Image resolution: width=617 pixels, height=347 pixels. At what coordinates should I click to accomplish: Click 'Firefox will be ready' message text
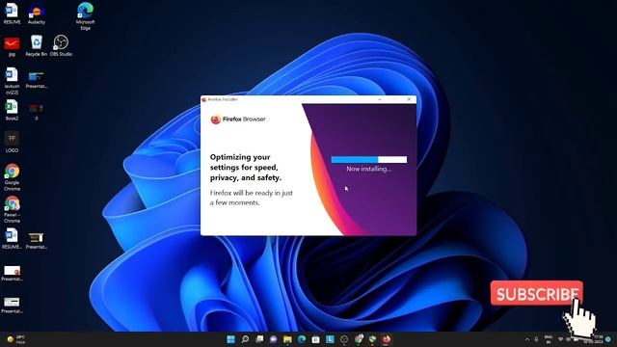(251, 198)
